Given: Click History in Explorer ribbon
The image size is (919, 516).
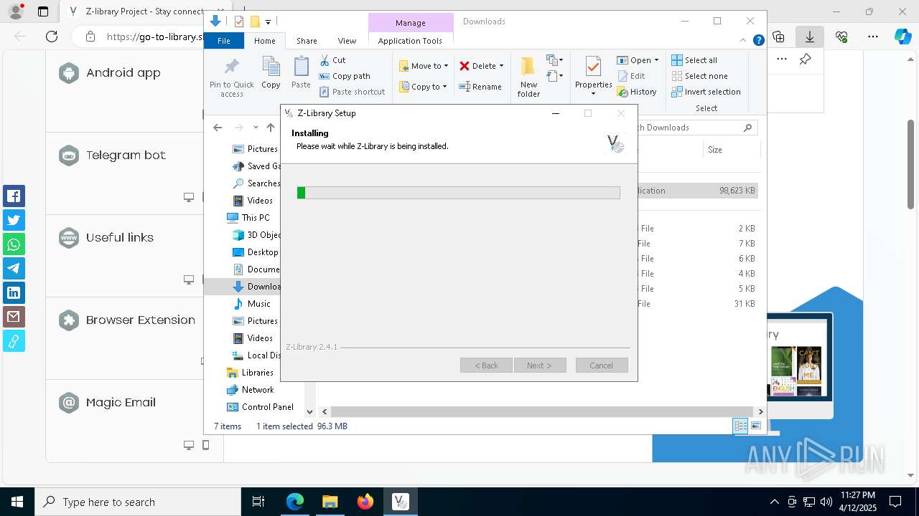Looking at the screenshot, I should click(x=637, y=92).
